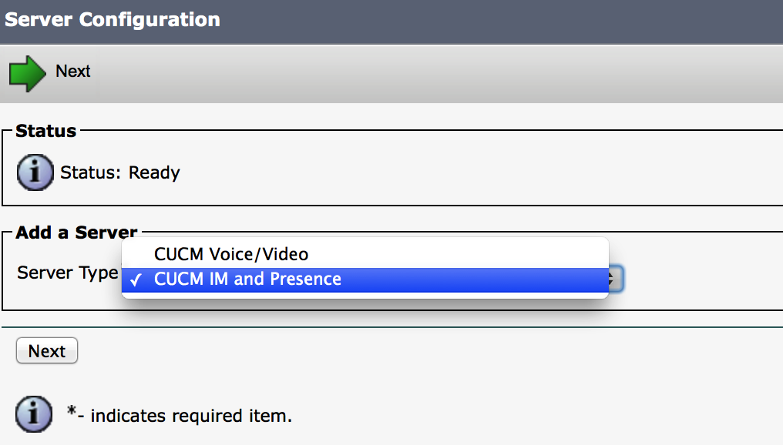Click the Next button under Add a Server
The width and height of the screenshot is (783, 445).
47,351
